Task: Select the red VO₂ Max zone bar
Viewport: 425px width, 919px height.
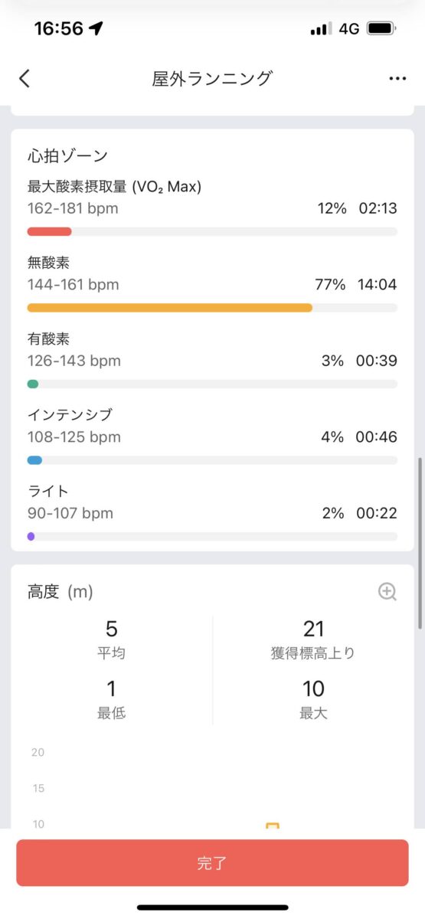Action: pyautogui.click(x=49, y=231)
